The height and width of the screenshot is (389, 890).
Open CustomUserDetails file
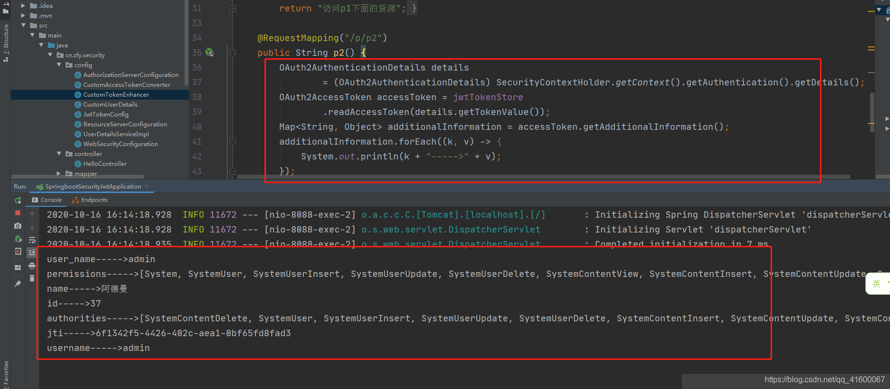click(x=111, y=105)
